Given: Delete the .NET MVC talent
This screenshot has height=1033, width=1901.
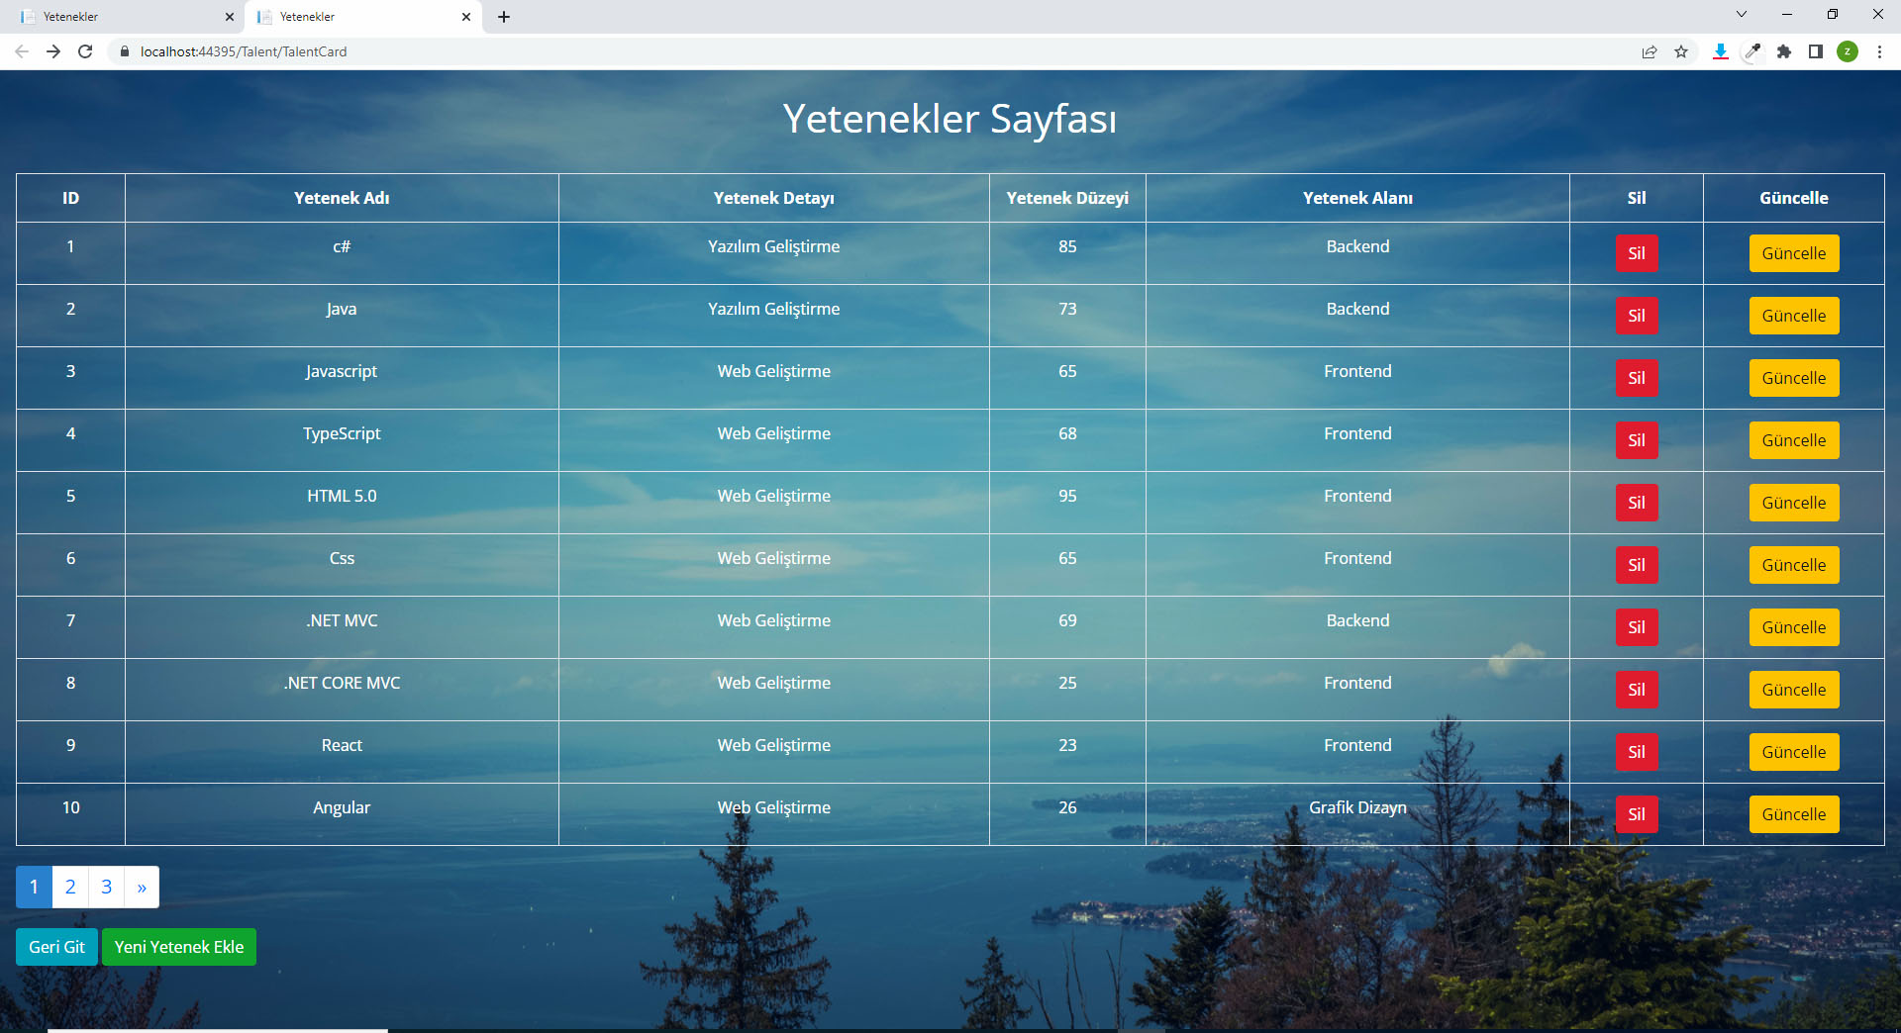Looking at the screenshot, I should (1637, 627).
